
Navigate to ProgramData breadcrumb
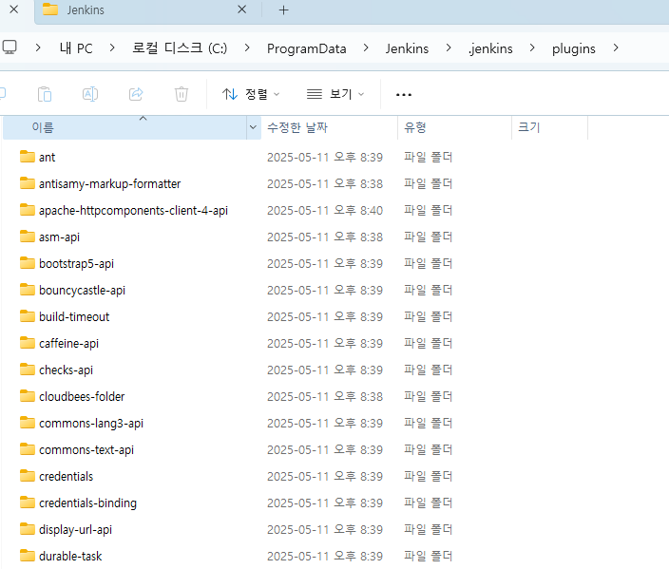(x=306, y=48)
